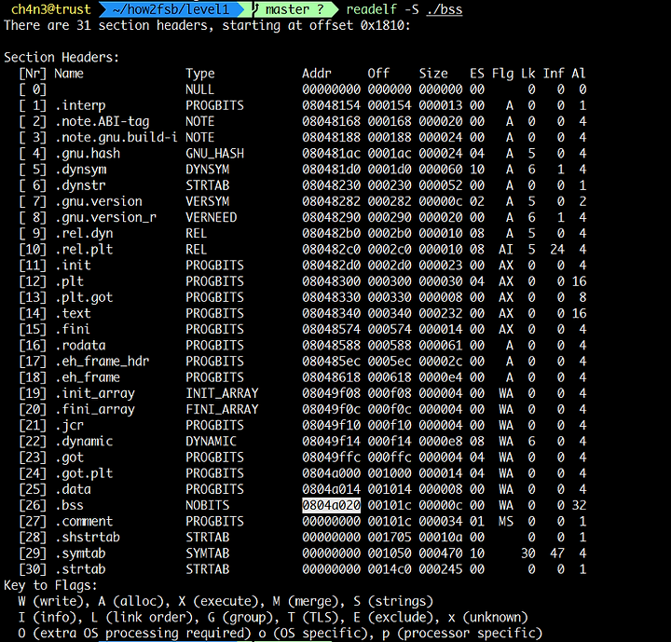Viewport: 671px width, 642px height.
Task: Select the .init_array section name
Action: pos(94,393)
